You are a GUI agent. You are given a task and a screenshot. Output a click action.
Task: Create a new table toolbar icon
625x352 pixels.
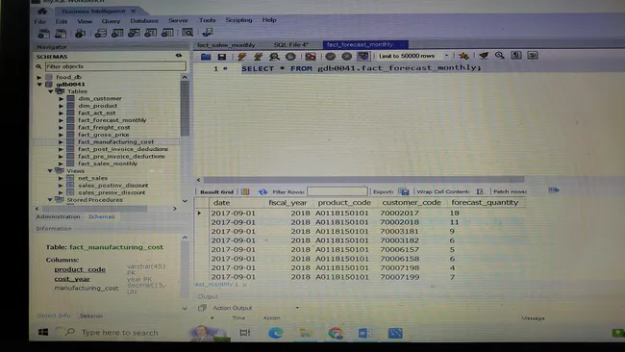[x=117, y=33]
